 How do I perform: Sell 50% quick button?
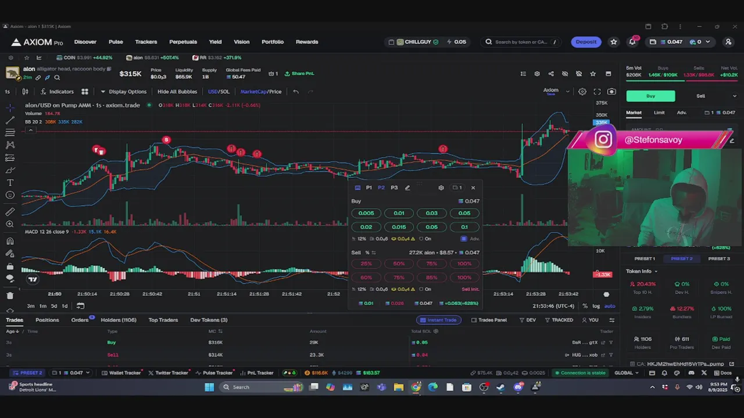tap(399, 264)
